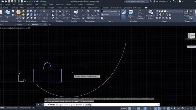196x110 pixels.
Task: Select the Rotate tool in Modificar panel
Action: (x=60, y=15)
